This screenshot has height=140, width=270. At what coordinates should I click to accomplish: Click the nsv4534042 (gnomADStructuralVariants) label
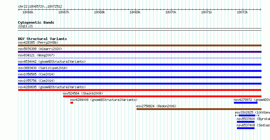[x=52, y=62]
